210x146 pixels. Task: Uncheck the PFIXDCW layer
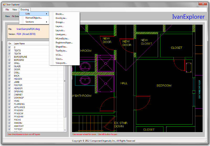[x=9, y=113]
